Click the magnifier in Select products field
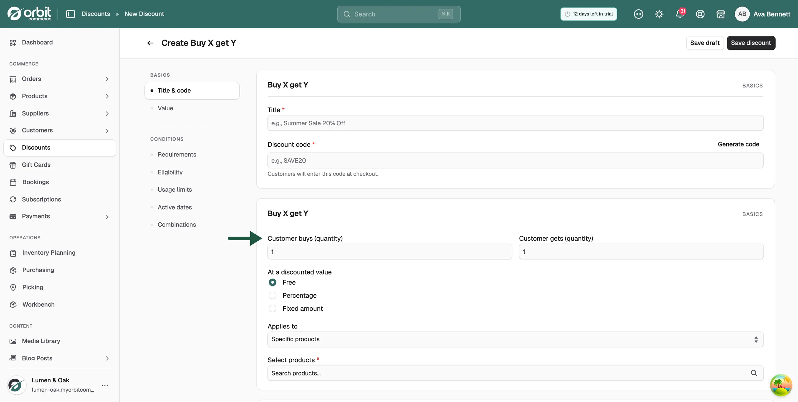Viewport: 798px width, 402px height. tap(754, 373)
